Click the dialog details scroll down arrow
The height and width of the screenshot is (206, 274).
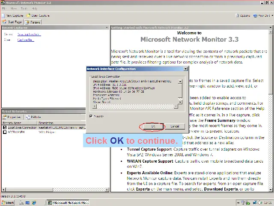pos(180,102)
